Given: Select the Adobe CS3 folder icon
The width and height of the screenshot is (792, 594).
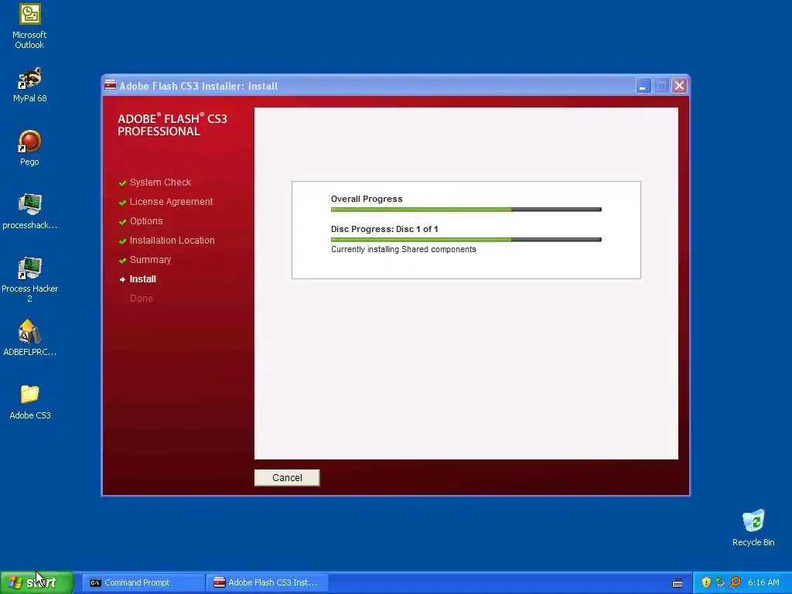Looking at the screenshot, I should coord(30,402).
